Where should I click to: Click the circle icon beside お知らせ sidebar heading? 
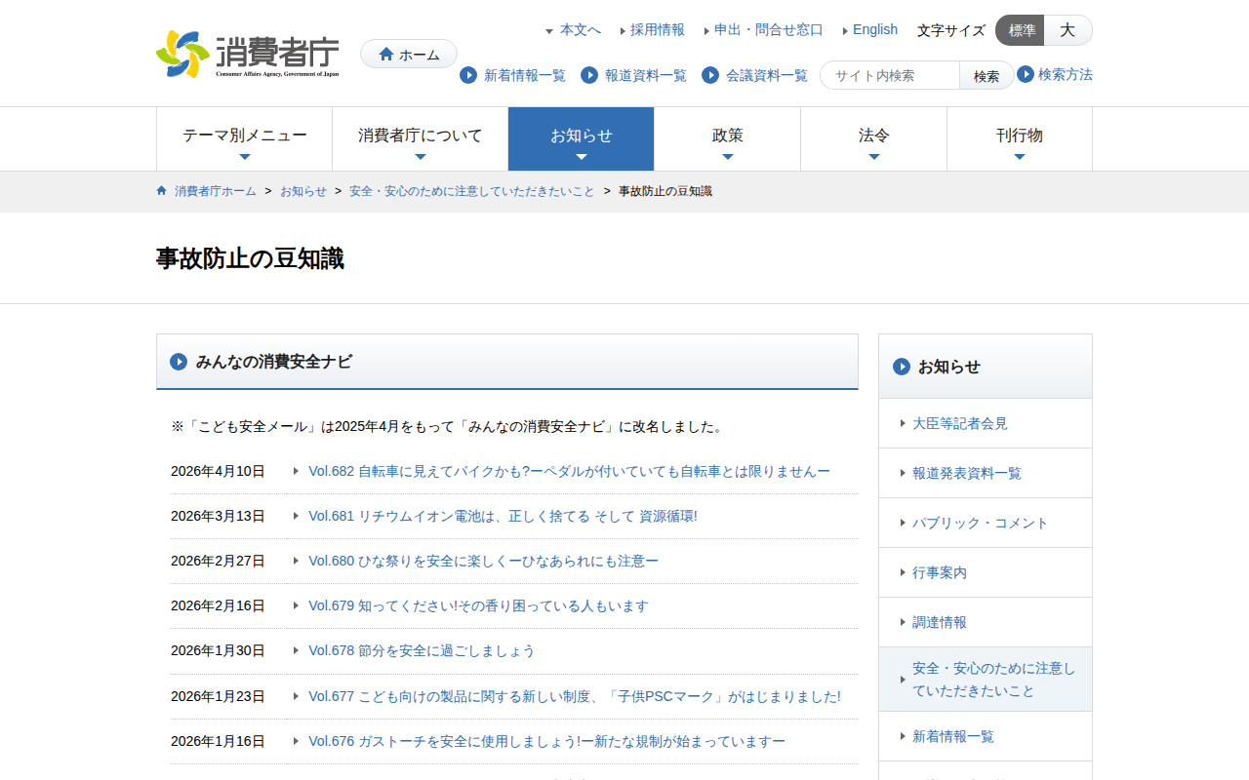(x=902, y=367)
